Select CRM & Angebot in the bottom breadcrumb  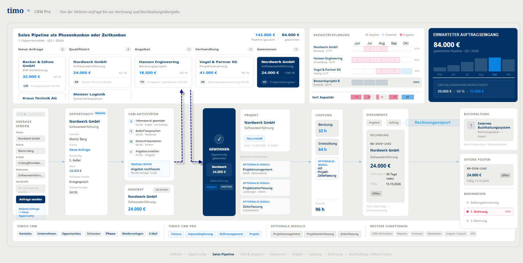tap(252, 254)
